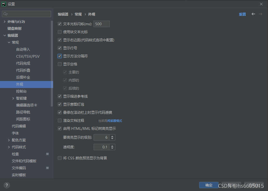The height and width of the screenshot is (191, 268).
Task: Click the 确定 button
Action: coord(209,185)
